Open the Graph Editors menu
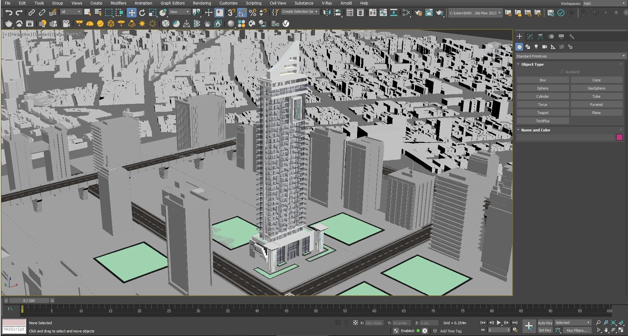The image size is (628, 336). (173, 3)
